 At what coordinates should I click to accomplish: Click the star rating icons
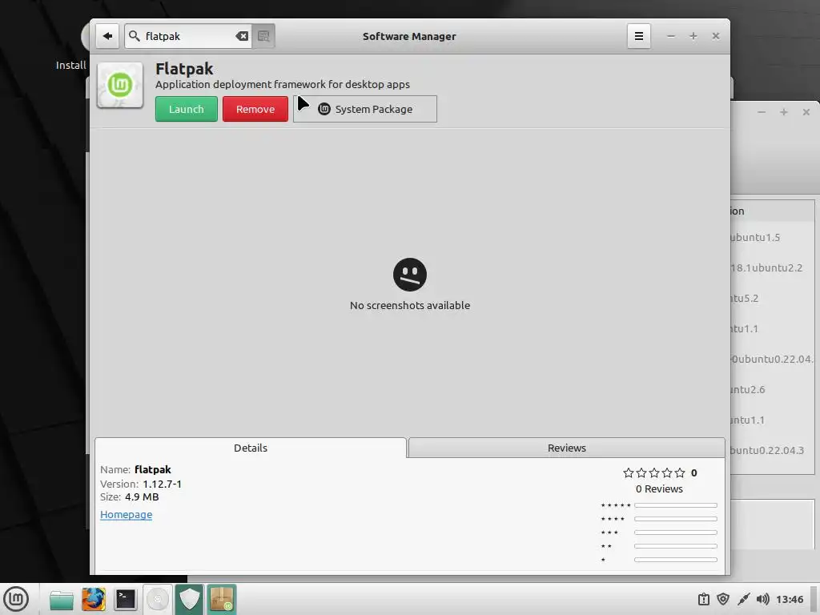pyautogui.click(x=653, y=472)
